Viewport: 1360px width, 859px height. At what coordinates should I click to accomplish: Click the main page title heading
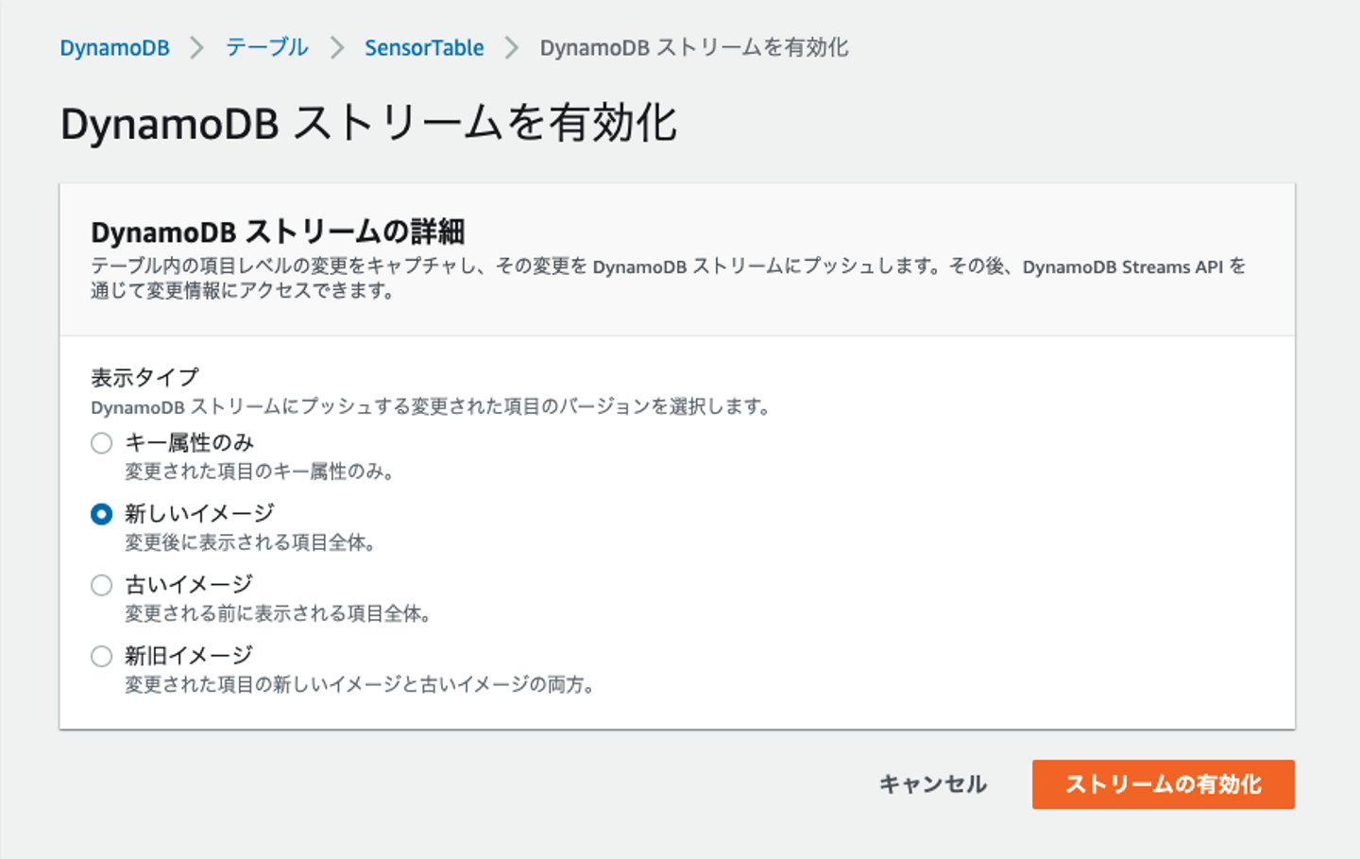click(x=368, y=124)
